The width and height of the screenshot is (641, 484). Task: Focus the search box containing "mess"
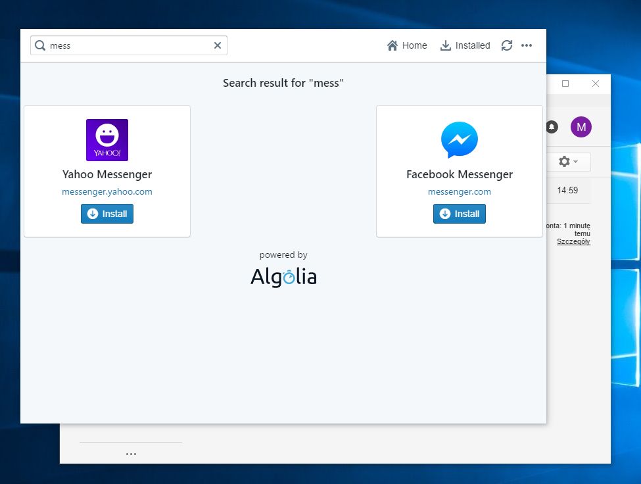(x=129, y=45)
